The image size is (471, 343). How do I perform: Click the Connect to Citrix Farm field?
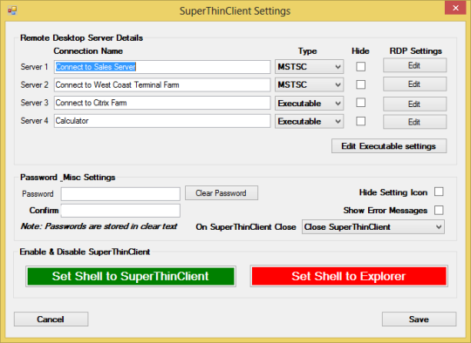(162, 103)
